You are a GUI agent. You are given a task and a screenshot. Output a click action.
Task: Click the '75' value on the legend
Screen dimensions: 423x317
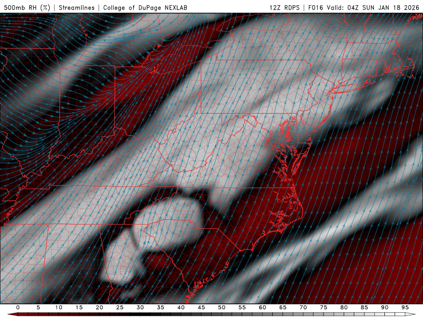[324, 307]
